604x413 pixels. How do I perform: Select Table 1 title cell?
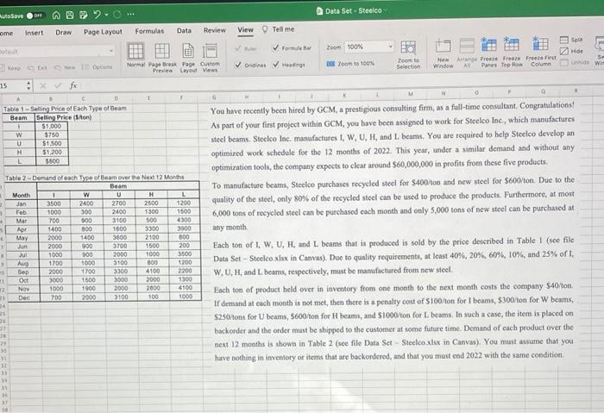point(65,109)
